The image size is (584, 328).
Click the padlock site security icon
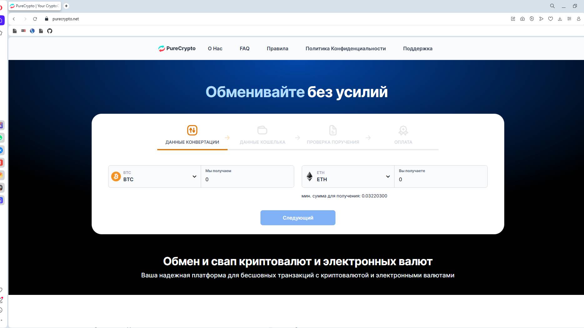47,19
